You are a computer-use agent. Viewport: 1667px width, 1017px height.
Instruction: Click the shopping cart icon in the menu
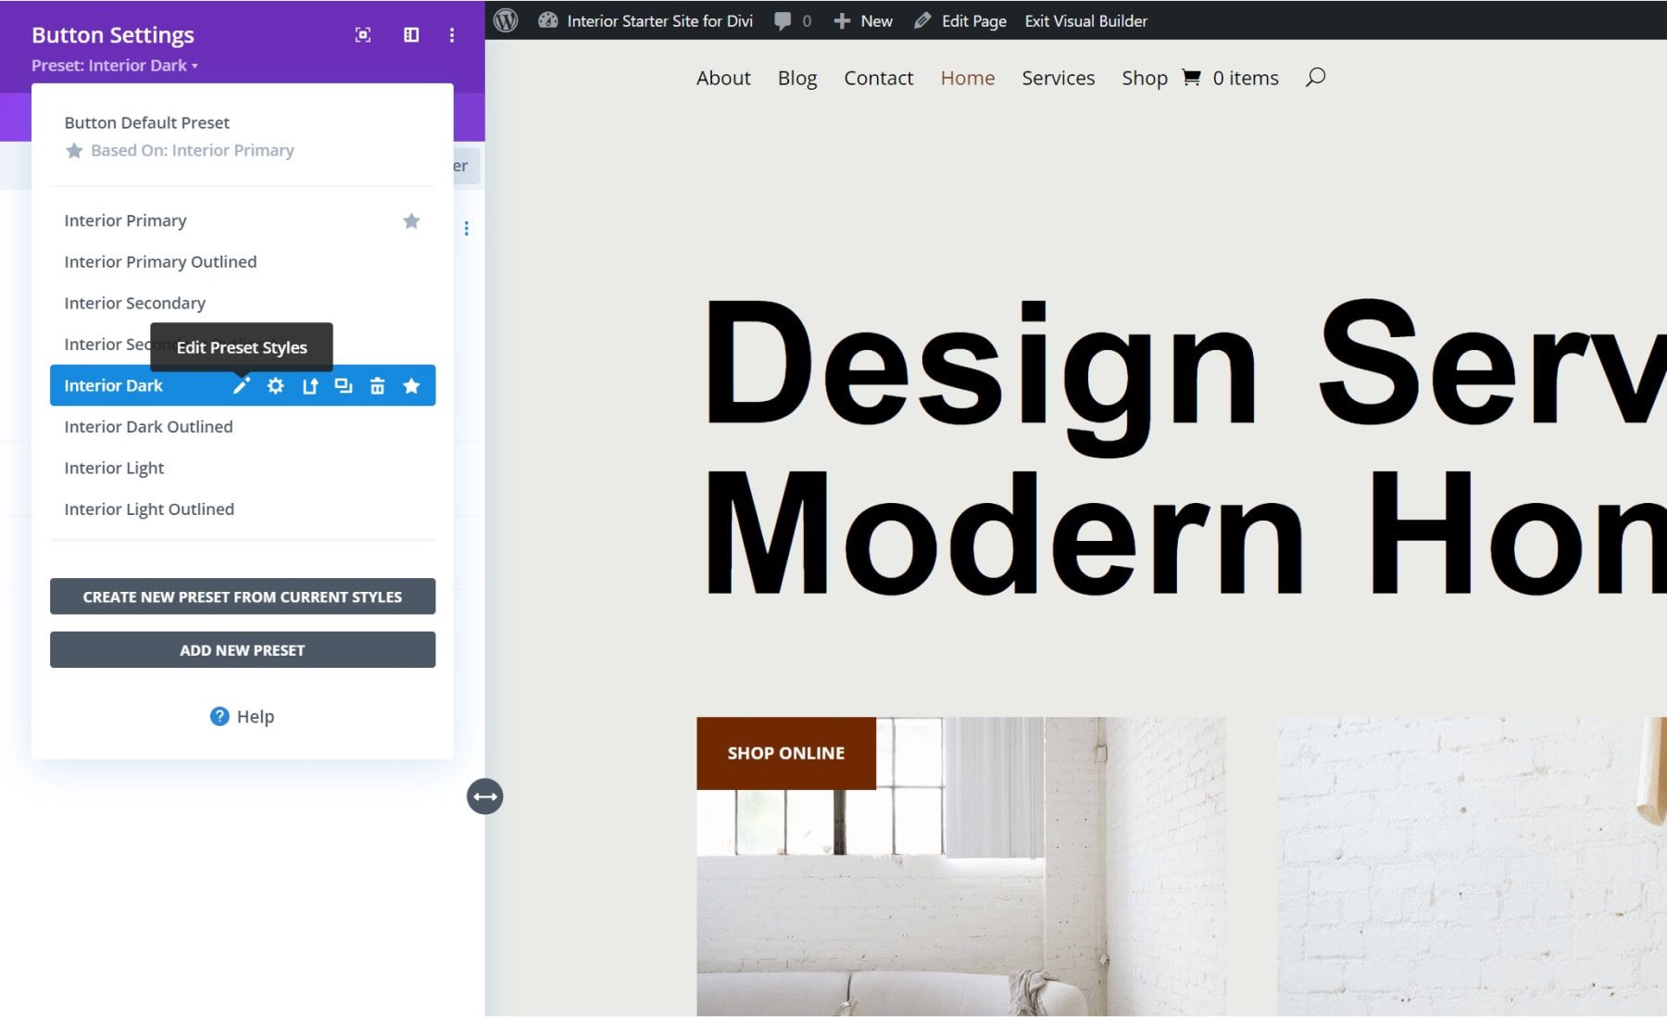(1192, 78)
